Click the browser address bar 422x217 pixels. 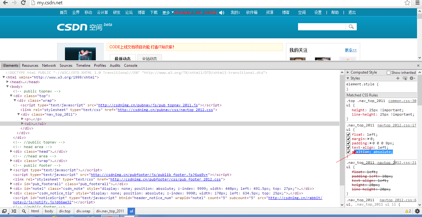tap(216, 3)
